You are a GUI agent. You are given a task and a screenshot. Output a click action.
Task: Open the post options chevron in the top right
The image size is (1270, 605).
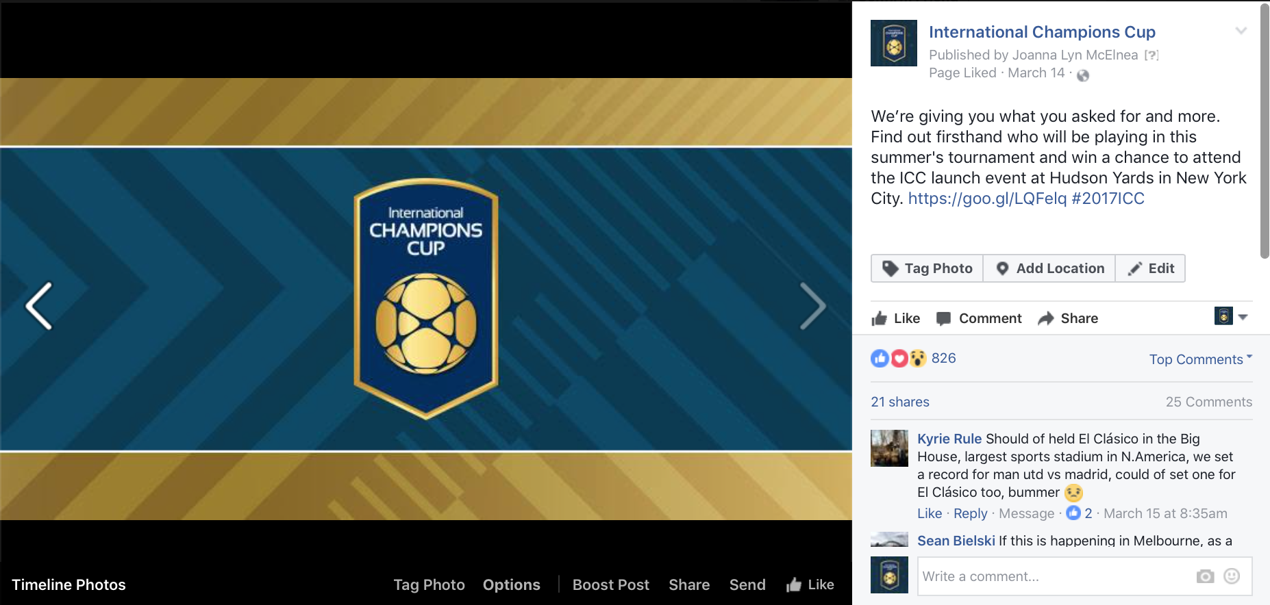pos(1241,31)
